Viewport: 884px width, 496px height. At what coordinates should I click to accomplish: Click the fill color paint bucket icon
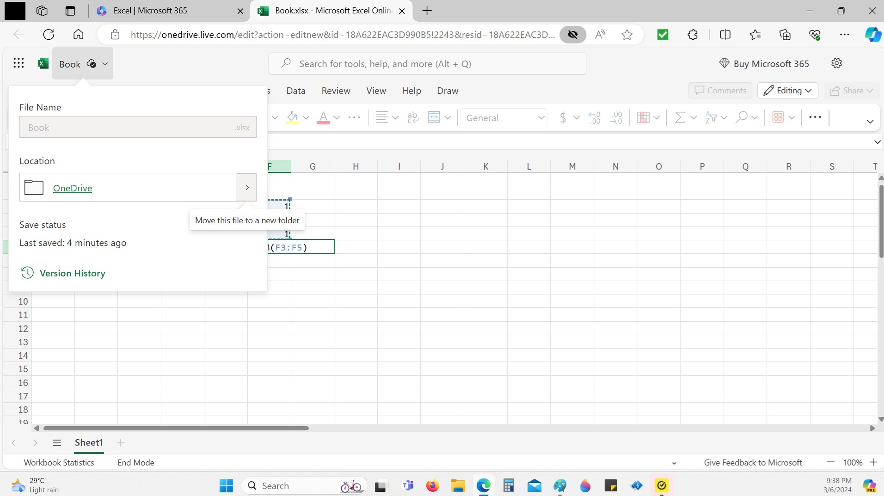pyautogui.click(x=292, y=117)
